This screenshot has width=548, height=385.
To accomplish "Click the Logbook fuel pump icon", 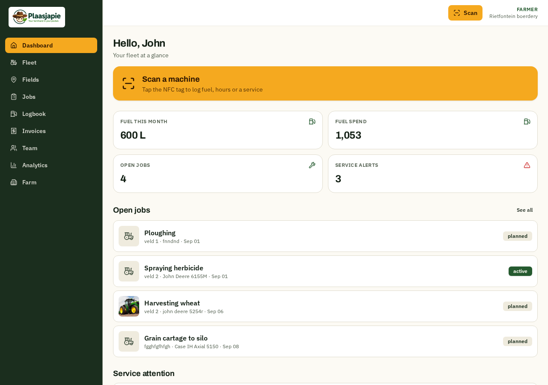I will coord(14,114).
